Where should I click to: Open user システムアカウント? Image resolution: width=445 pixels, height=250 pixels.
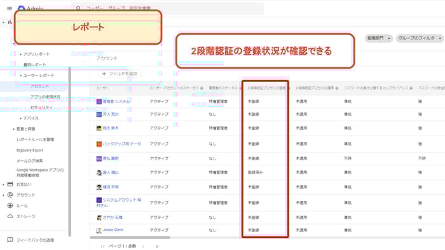pyautogui.click(x=119, y=202)
